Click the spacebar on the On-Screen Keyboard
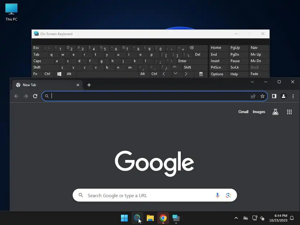300x225 pixels. tap(107, 74)
